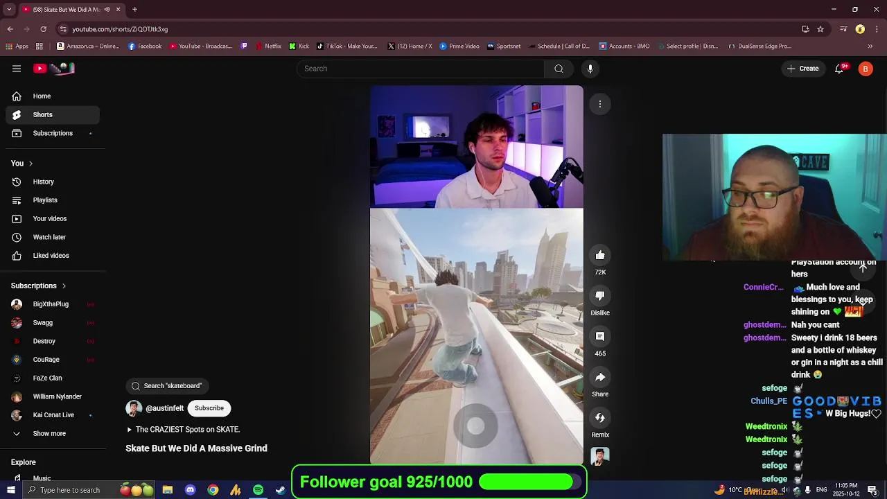
Task: Show more subscriptions
Action: point(50,434)
